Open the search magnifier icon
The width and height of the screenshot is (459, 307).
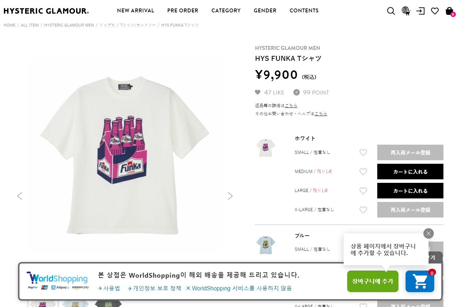pos(391,11)
